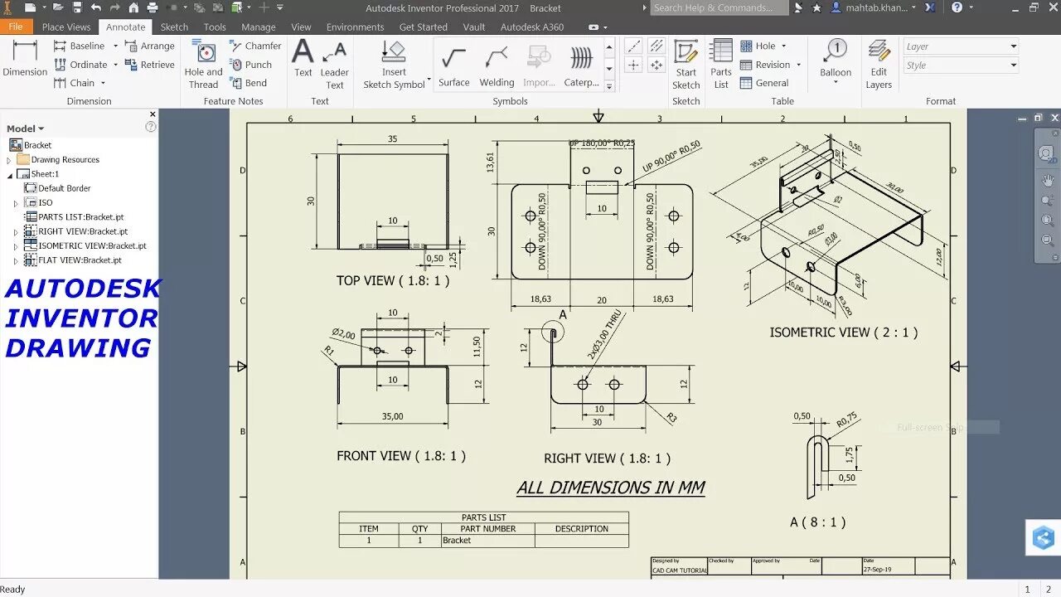The height and width of the screenshot is (597, 1061).
Task: Open the Baseline dropdown arrow
Action: click(115, 46)
